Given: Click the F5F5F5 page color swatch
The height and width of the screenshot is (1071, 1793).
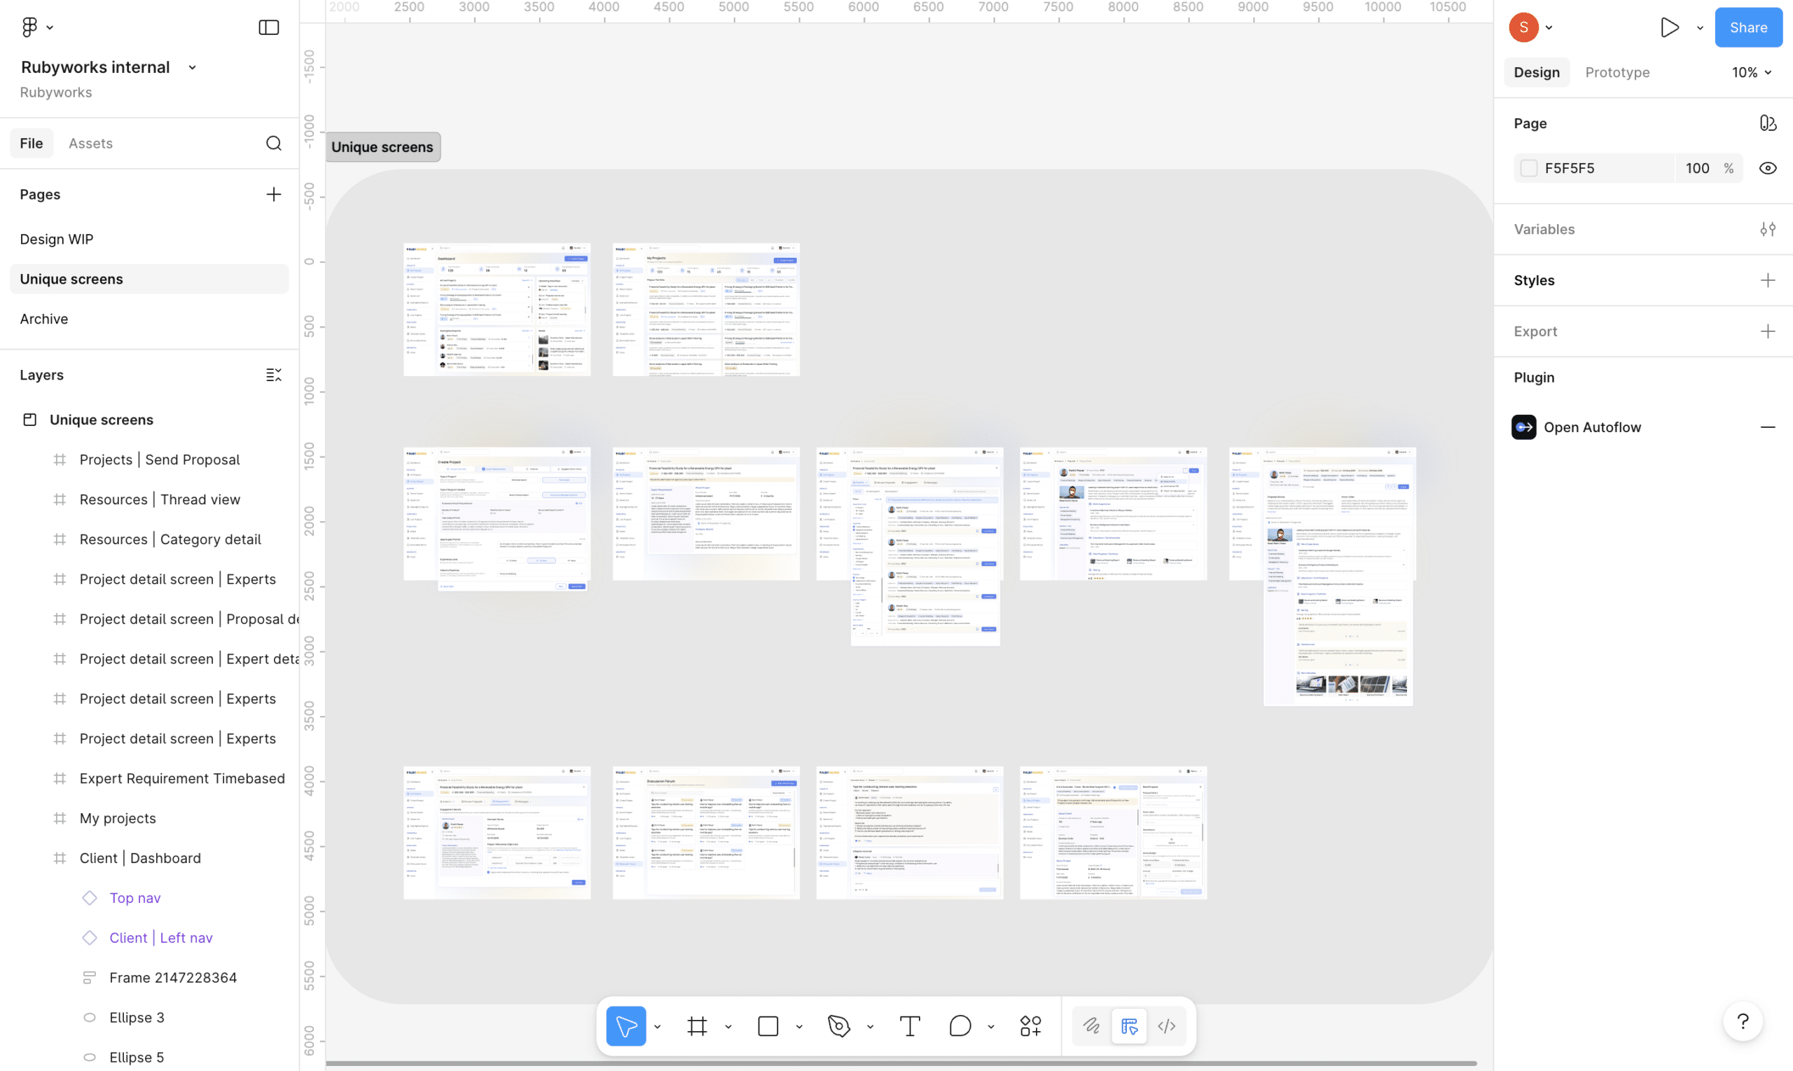Looking at the screenshot, I should 1528,168.
